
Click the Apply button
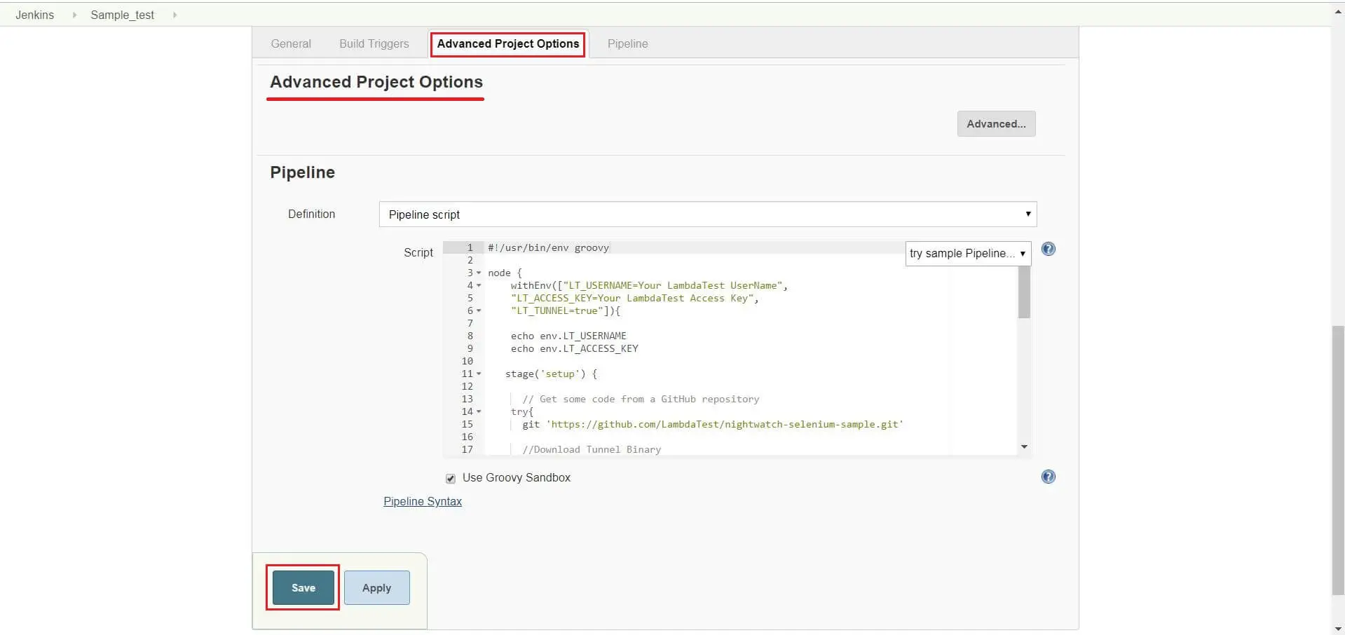[x=376, y=587]
